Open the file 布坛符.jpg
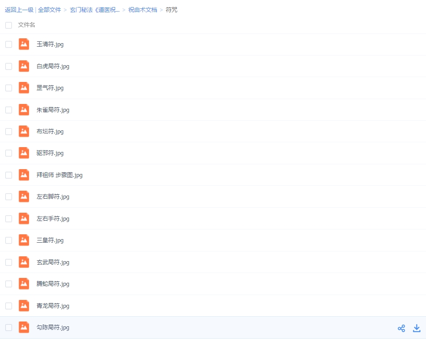The width and height of the screenshot is (426, 351). [50, 131]
